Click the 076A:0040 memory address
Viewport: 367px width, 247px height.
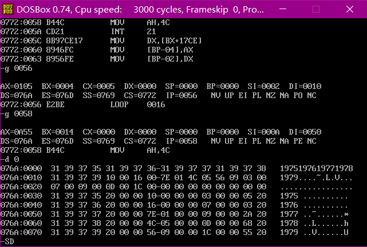[x=21, y=205]
